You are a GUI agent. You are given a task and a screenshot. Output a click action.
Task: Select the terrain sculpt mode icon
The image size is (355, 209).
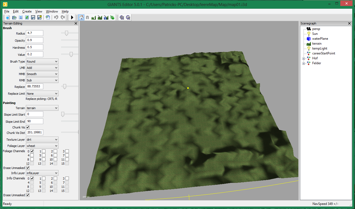pyautogui.click(x=94, y=17)
